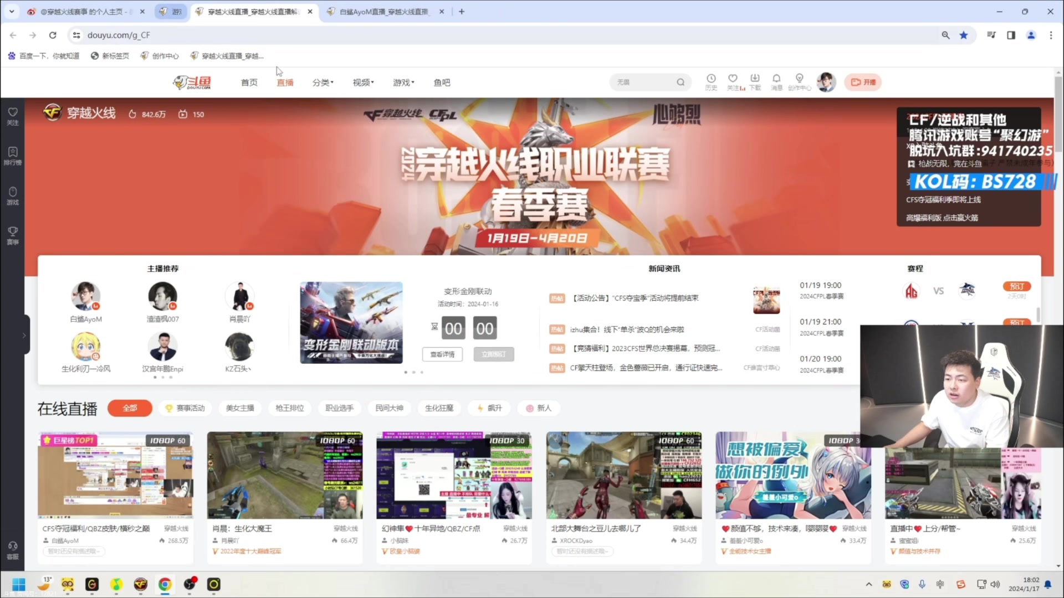
Task: Click the 开播 button
Action: coord(863,82)
